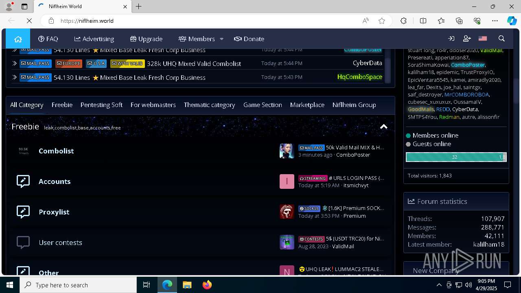Click the EUROPE tag label
521x293 pixels.
coord(69,63)
